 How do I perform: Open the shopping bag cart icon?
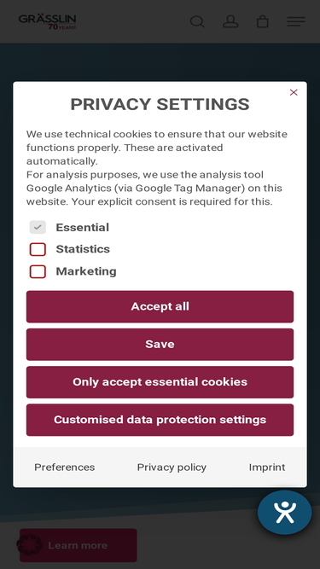click(x=262, y=22)
